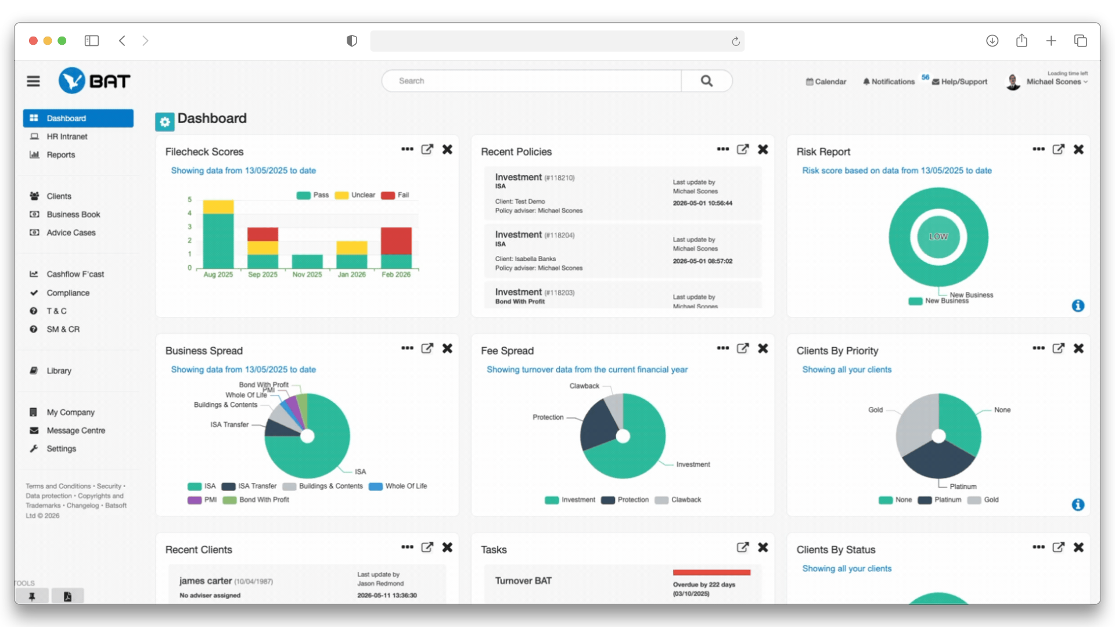The image size is (1115, 627).
Task: Open Settings in the sidebar
Action: pyautogui.click(x=61, y=448)
